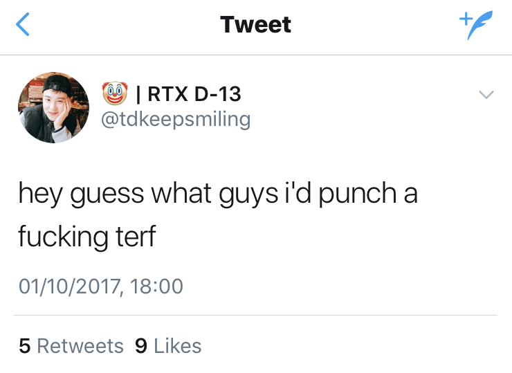Compose a new tweet with feather icon
Screen dimensions: 512x373
point(477,26)
